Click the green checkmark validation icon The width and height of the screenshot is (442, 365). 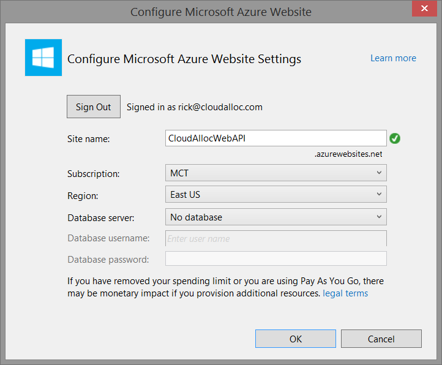click(395, 138)
